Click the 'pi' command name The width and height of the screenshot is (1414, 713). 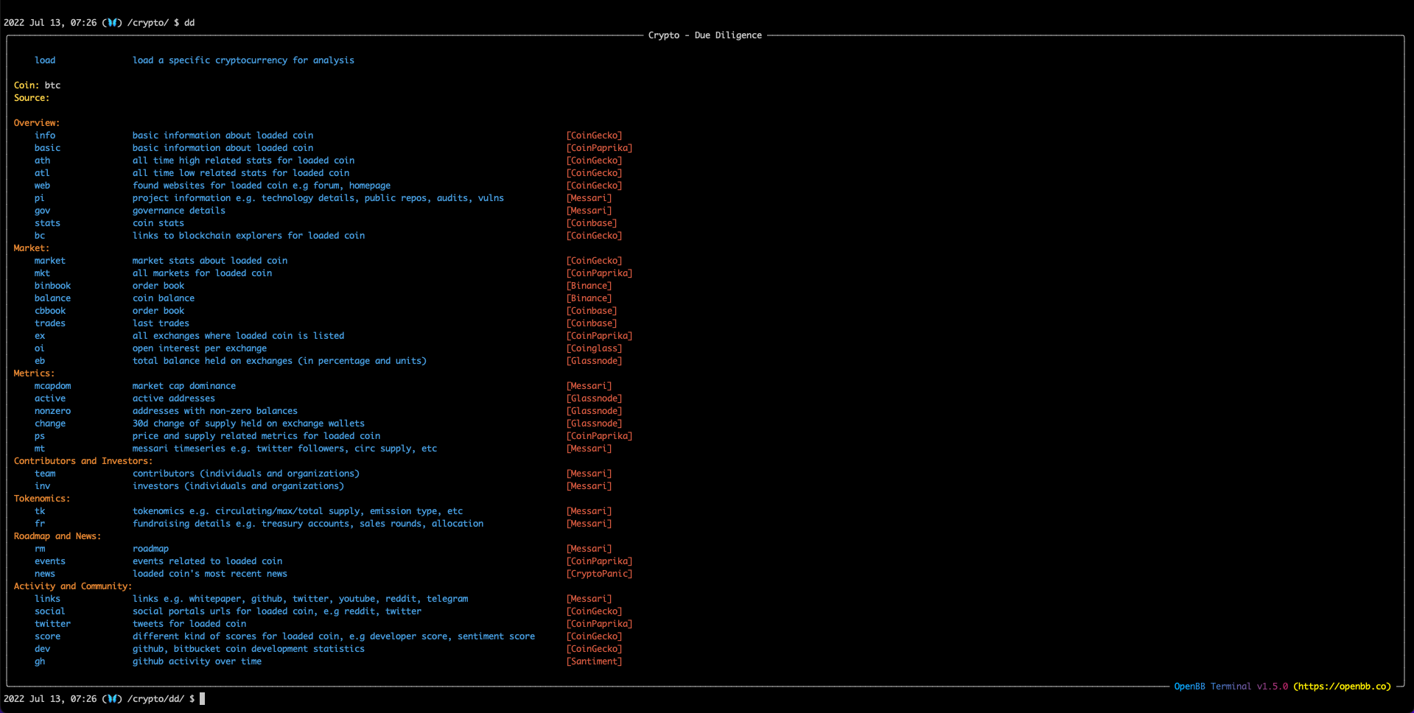coord(40,198)
